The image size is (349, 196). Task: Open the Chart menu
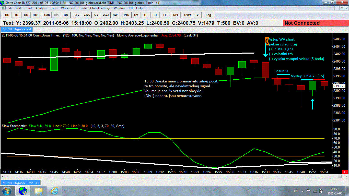tap(28, 8)
